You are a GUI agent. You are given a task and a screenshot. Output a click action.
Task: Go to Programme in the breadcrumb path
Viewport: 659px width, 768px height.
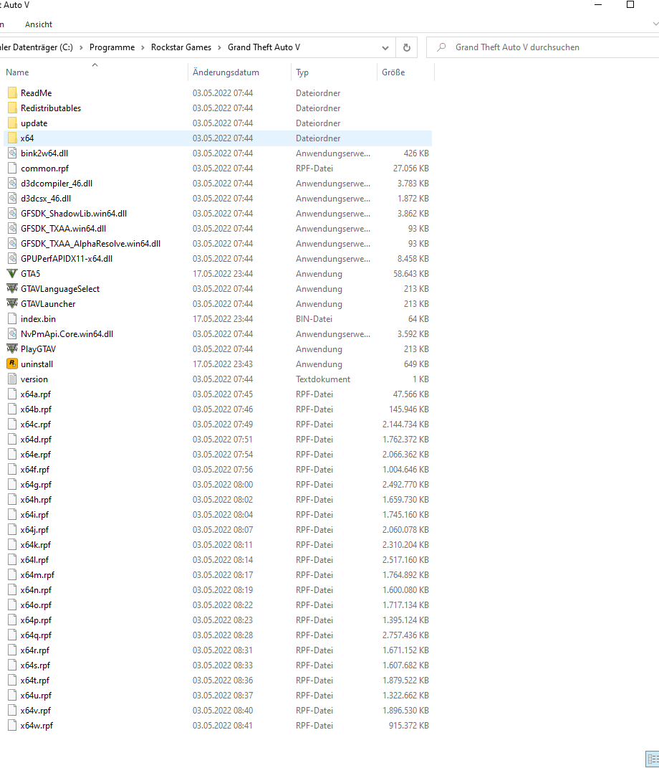pos(112,47)
